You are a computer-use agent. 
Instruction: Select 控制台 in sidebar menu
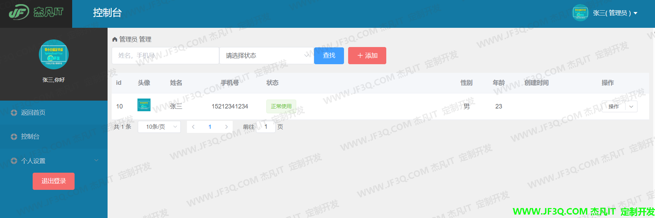pos(30,137)
